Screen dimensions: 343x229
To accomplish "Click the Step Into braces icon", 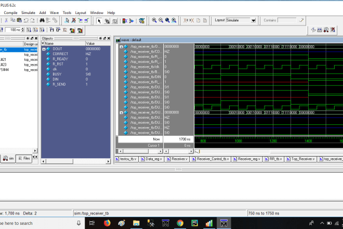I will coord(51,30).
